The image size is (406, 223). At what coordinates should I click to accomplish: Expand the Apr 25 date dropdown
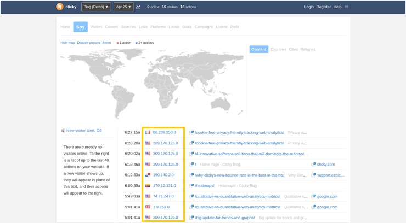tap(123, 7)
